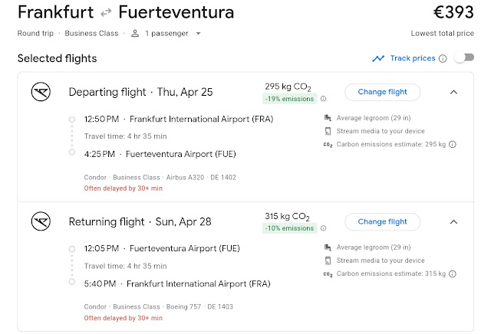Viewport: 491px width, 334px height.
Task: Click the Condor logo on returning flight
Action: coord(40,222)
